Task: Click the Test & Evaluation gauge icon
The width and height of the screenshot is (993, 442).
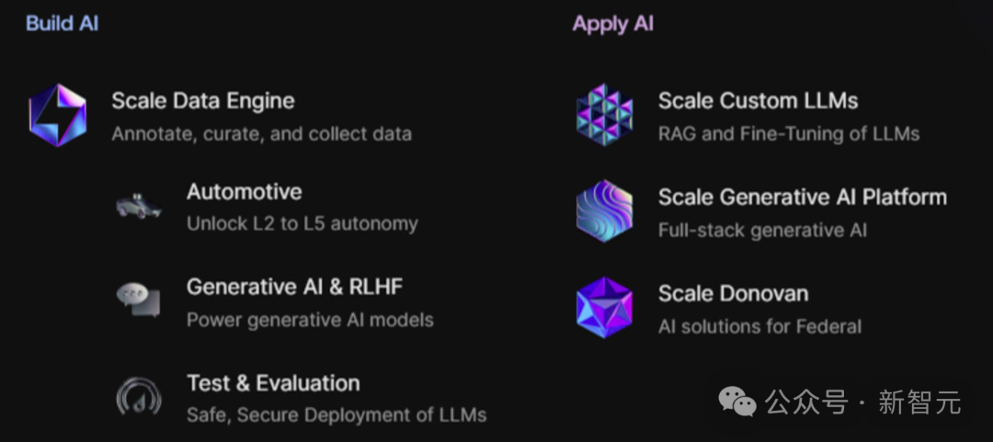Action: [139, 396]
